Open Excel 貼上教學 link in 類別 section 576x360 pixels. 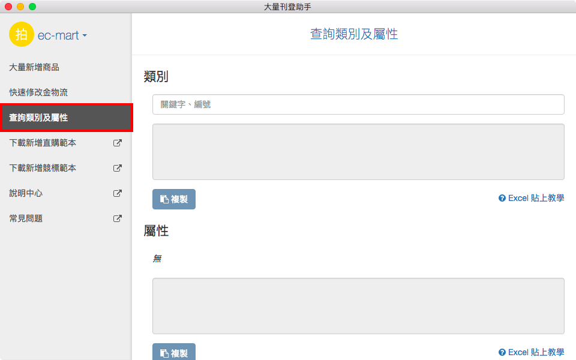[536, 198]
